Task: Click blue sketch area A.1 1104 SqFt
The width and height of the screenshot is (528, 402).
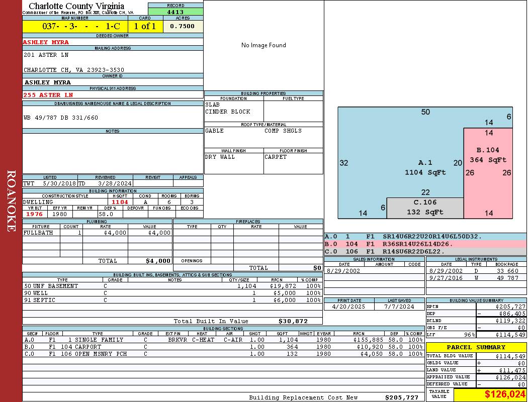Action: point(425,167)
